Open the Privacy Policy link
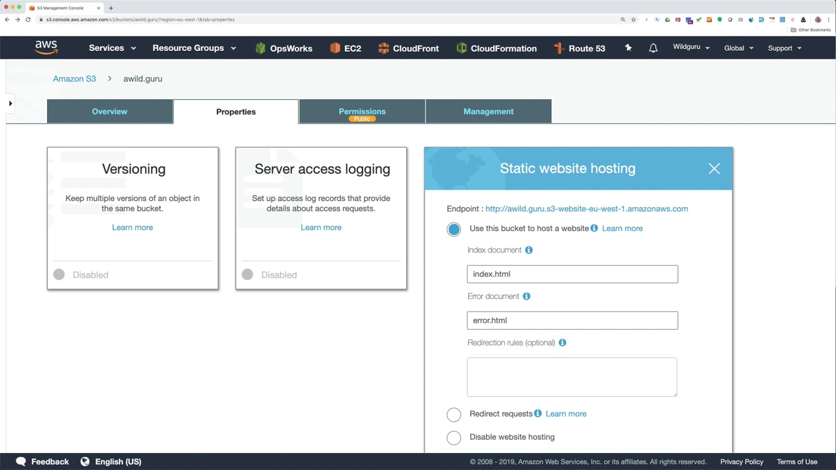Screen dimensions: 836x470 pos(741,462)
